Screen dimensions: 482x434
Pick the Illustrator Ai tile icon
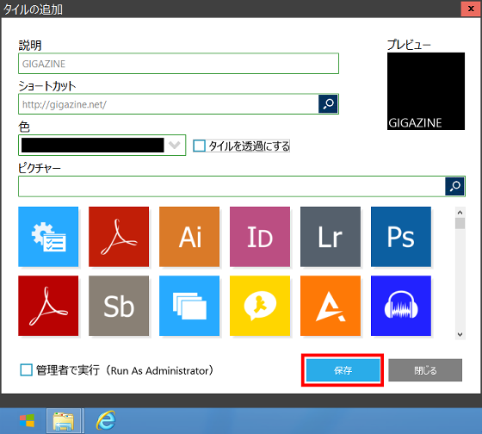pyautogui.click(x=189, y=237)
